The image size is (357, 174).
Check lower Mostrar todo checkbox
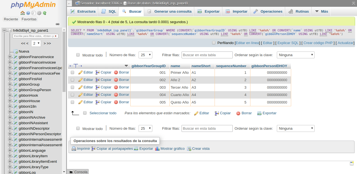pyautogui.click(x=78, y=128)
